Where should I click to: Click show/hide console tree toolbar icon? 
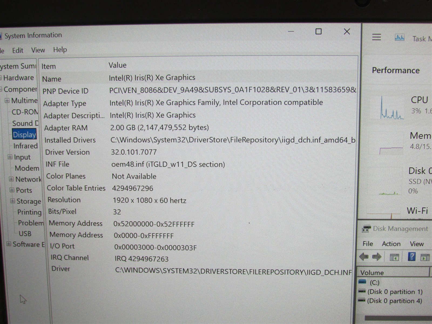(x=394, y=258)
